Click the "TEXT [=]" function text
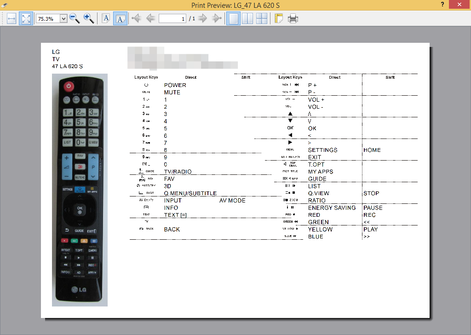This screenshot has height=335, width=471. (175, 215)
